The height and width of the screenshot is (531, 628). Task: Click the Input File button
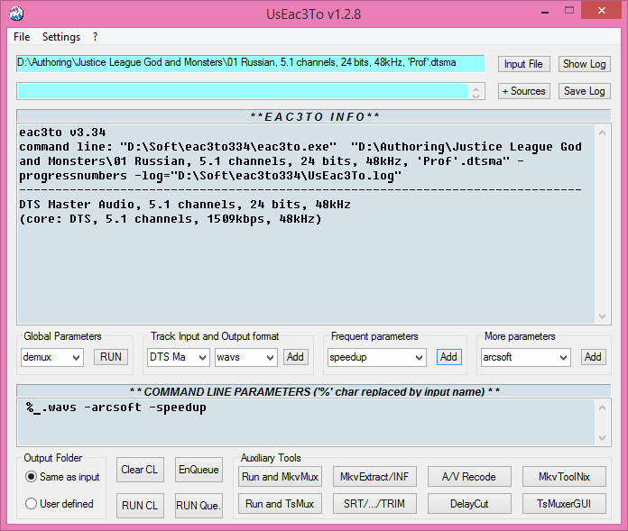coord(523,64)
